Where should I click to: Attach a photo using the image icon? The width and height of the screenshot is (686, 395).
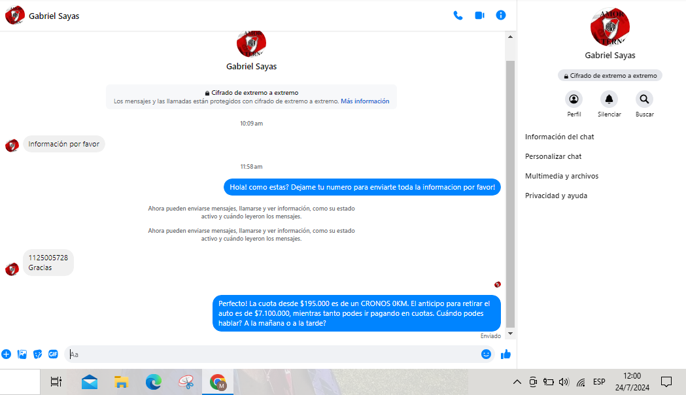tap(22, 354)
